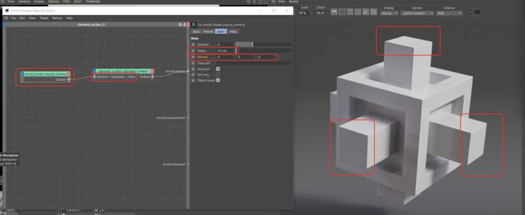Viewport: 525px width, 215px height.
Task: Click the third Normal value stepper arrows
Action: tap(274, 57)
